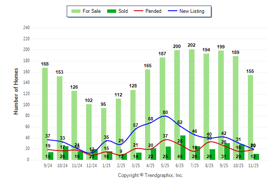
Task: Toggle the Sold series legend label
Action: pyautogui.click(x=123, y=11)
